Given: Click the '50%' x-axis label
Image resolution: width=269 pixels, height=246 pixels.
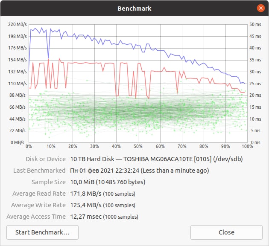Looking at the screenshot, I should click(x=138, y=147).
